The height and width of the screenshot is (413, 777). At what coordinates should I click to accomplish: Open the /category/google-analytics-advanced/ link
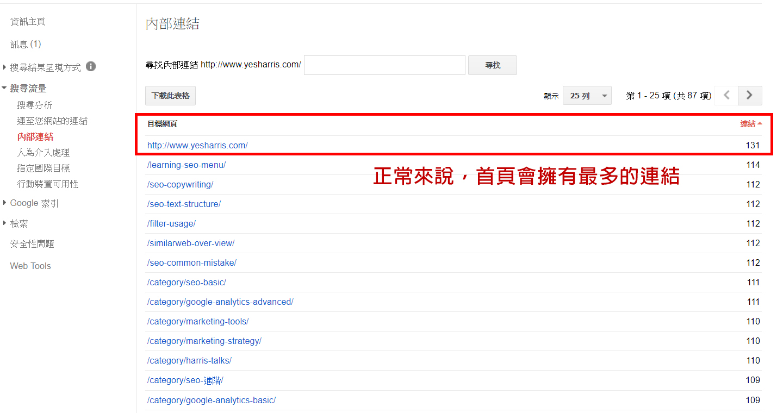[220, 302]
